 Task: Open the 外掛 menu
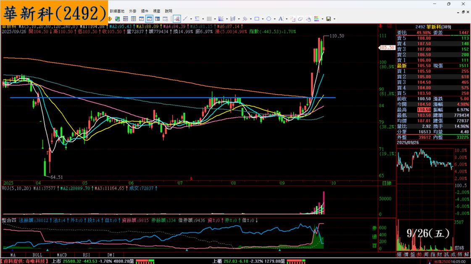[133, 11]
